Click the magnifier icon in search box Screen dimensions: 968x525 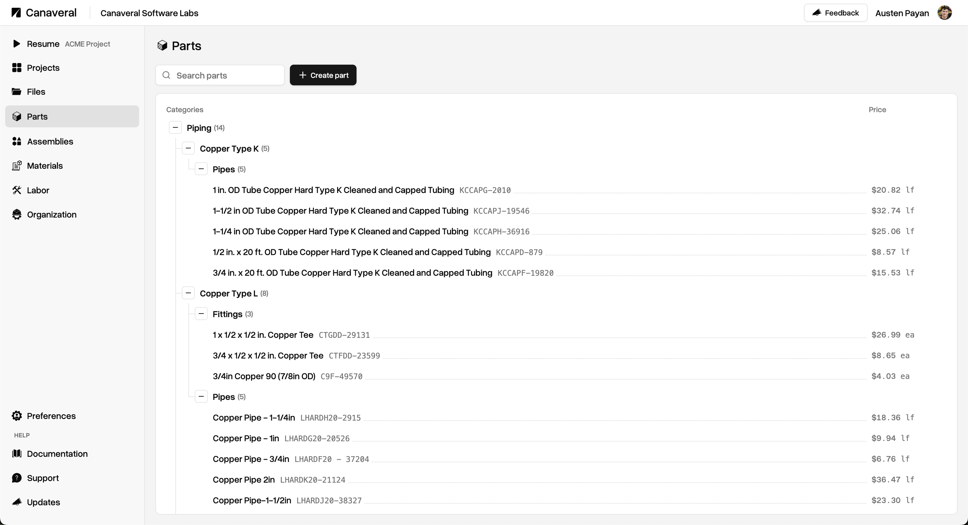pos(167,75)
